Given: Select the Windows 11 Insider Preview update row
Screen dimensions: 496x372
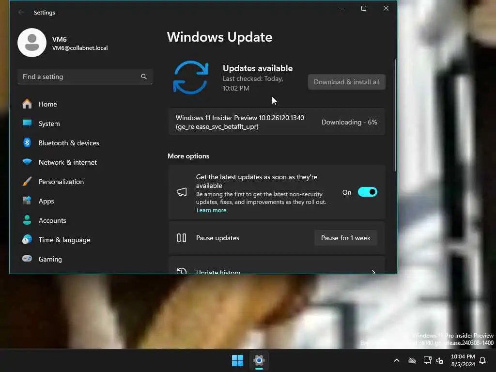Looking at the screenshot, I should (277, 122).
